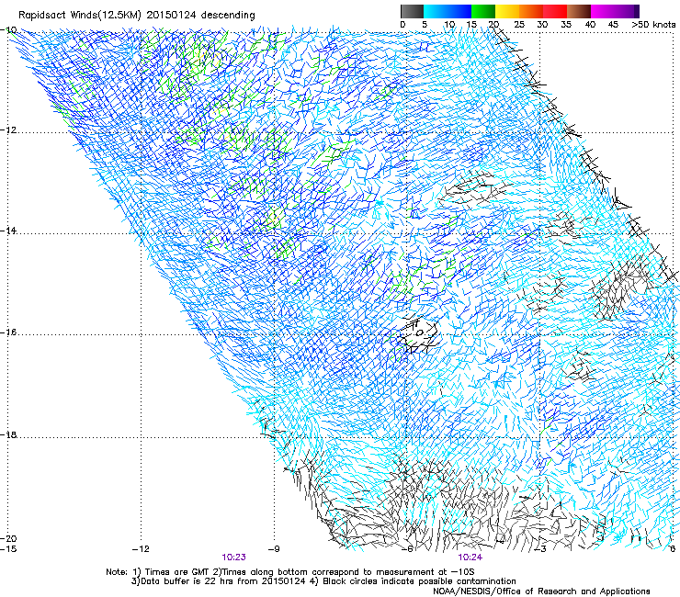Click the '10:23' swath time label
The image size is (680, 597).
point(233,558)
